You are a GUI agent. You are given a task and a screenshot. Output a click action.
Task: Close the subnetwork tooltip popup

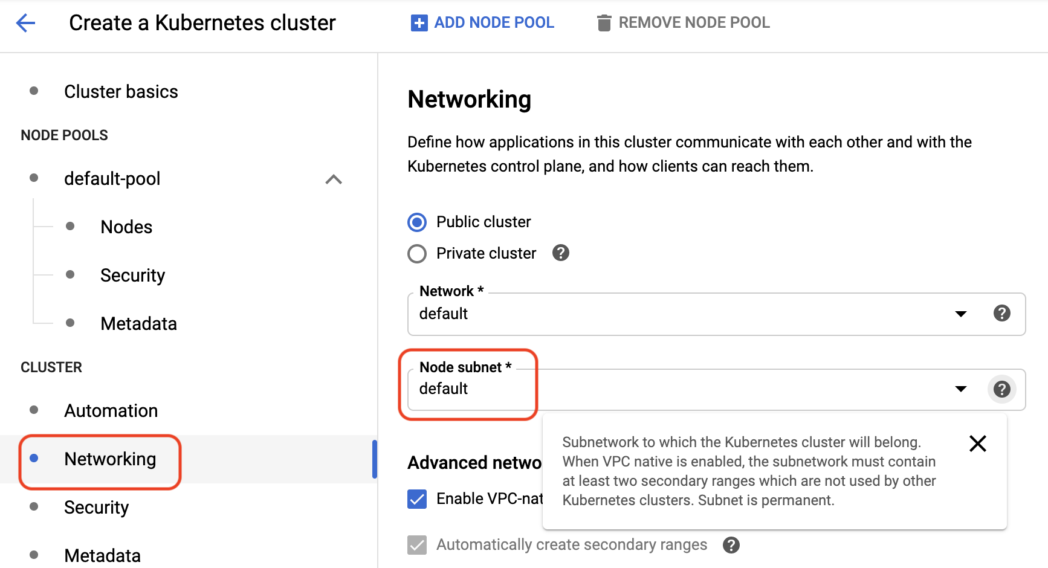click(x=978, y=444)
